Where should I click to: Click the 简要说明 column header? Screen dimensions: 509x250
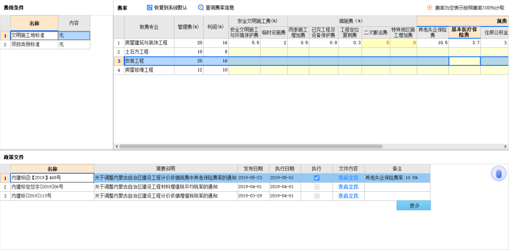tap(166, 169)
